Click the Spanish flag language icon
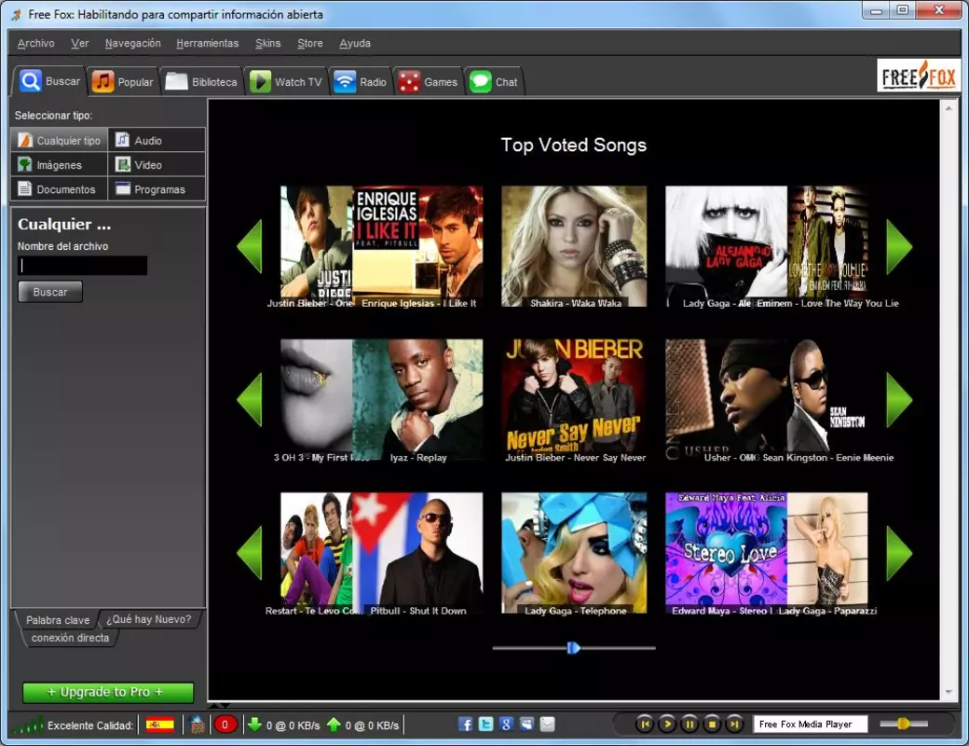This screenshot has height=746, width=969. pyautogui.click(x=159, y=725)
